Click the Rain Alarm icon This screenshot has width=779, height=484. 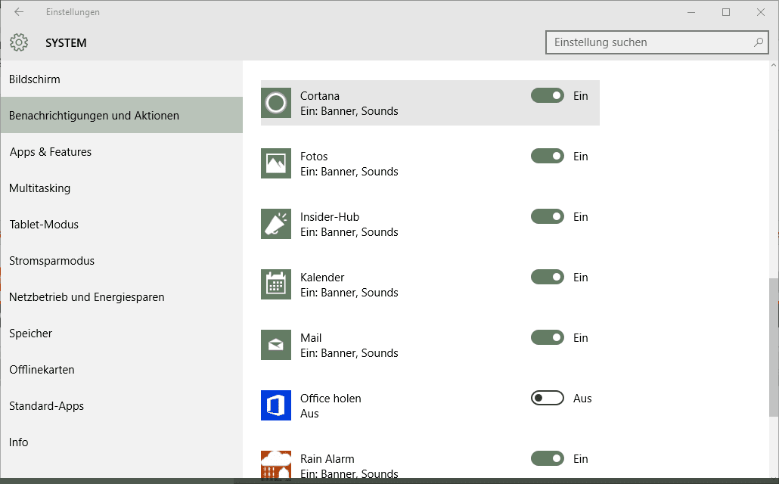point(276,465)
